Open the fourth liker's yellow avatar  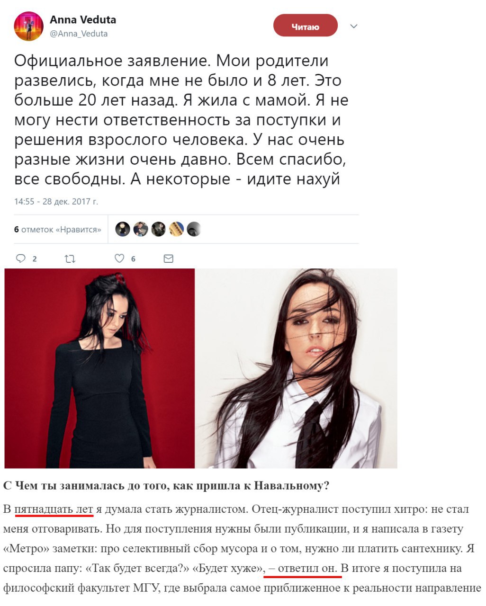tap(176, 229)
